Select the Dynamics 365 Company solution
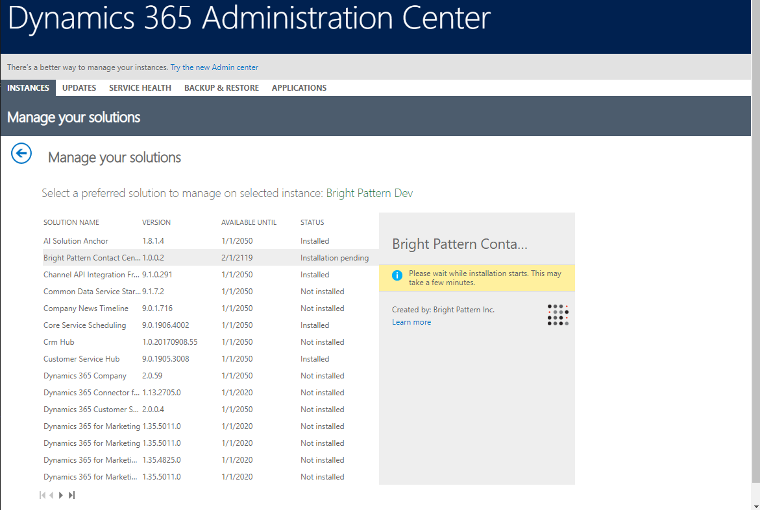This screenshot has width=760, height=510. pos(210,375)
